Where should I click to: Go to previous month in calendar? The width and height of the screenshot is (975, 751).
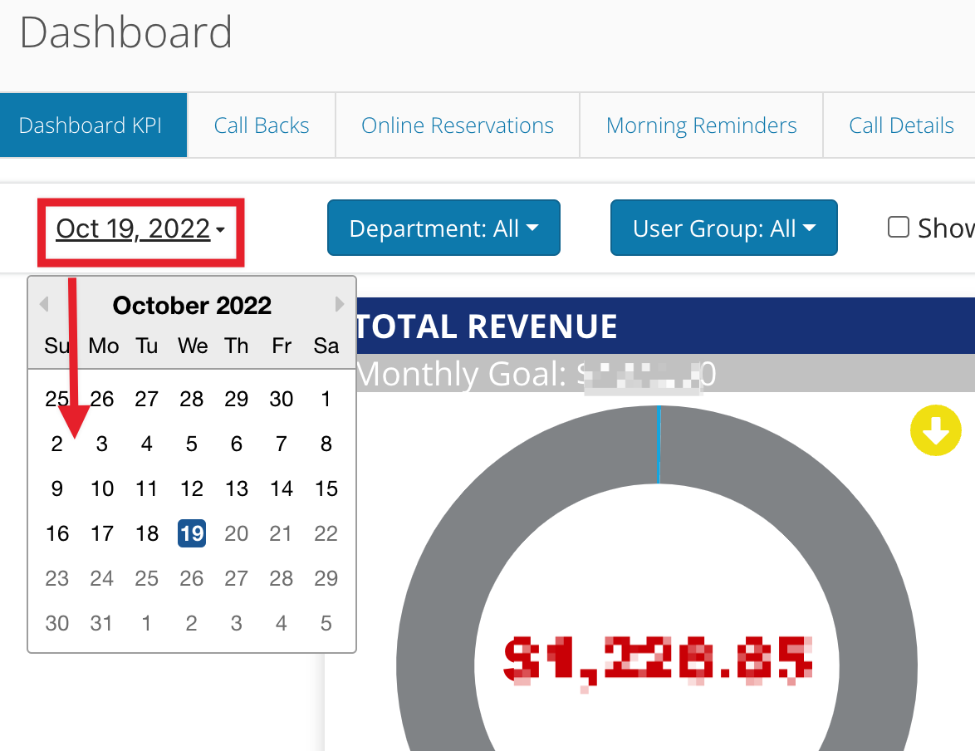(x=43, y=304)
